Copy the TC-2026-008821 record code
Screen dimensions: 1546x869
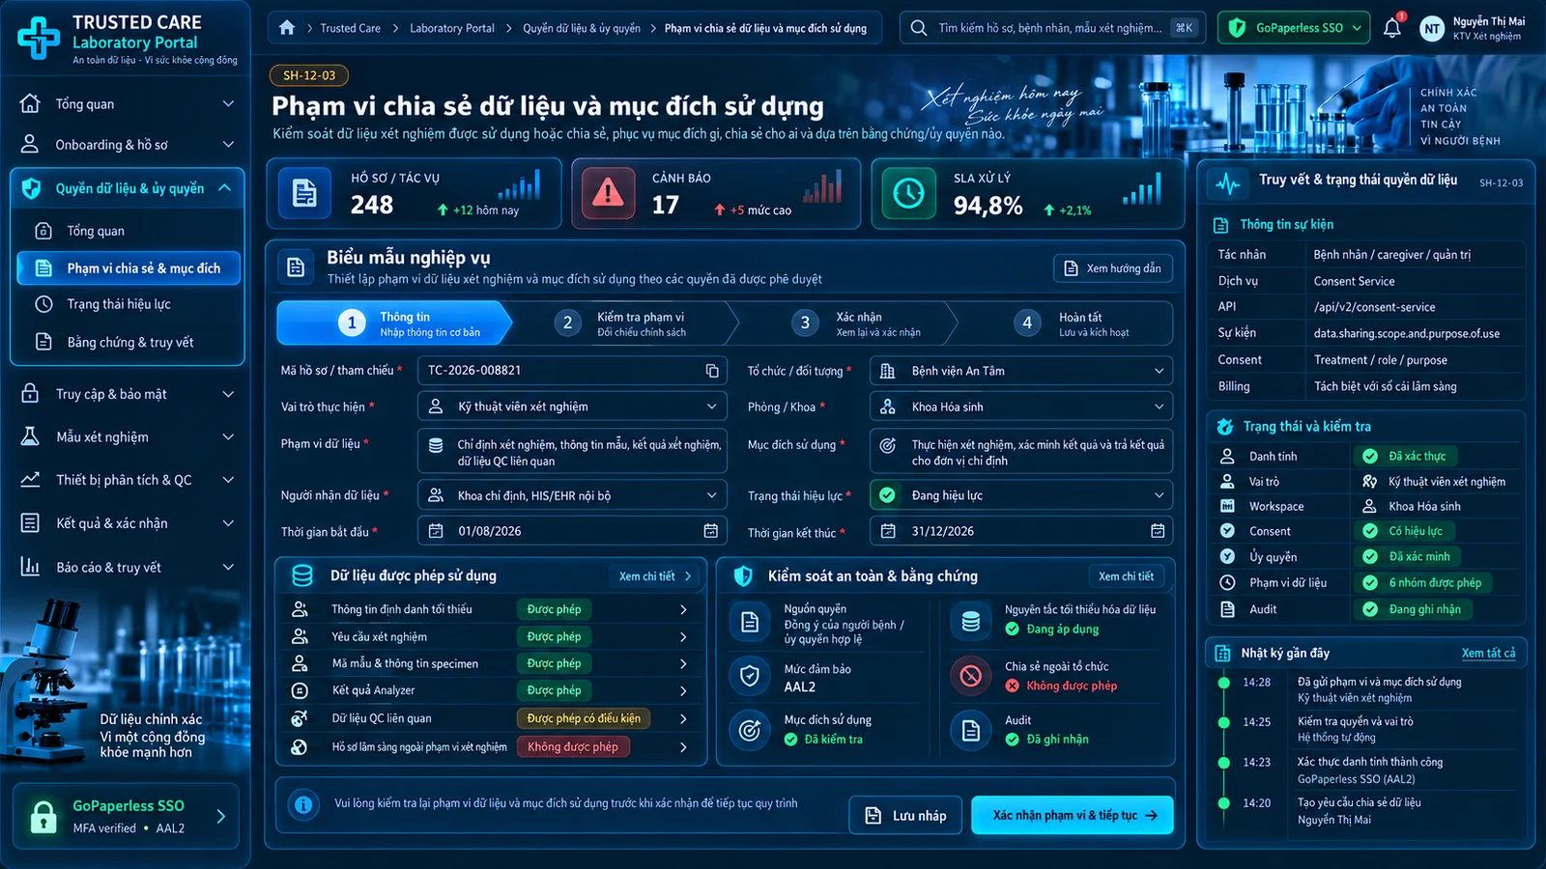tap(712, 371)
